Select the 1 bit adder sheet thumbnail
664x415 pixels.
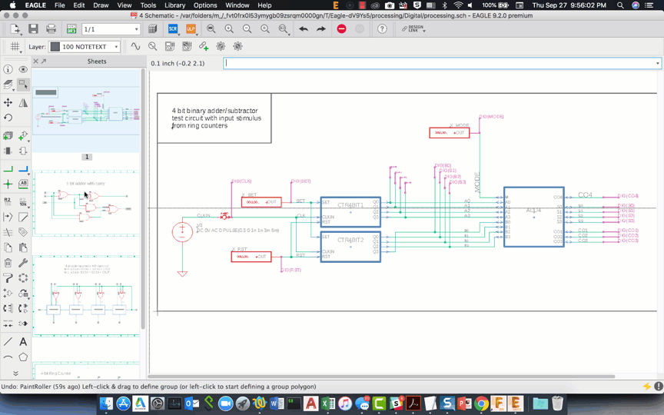pos(87,204)
